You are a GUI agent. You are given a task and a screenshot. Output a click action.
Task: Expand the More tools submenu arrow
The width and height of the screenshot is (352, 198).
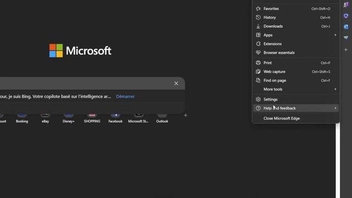coord(335,89)
